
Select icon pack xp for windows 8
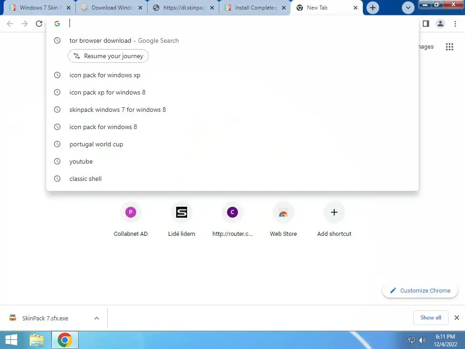232,92
